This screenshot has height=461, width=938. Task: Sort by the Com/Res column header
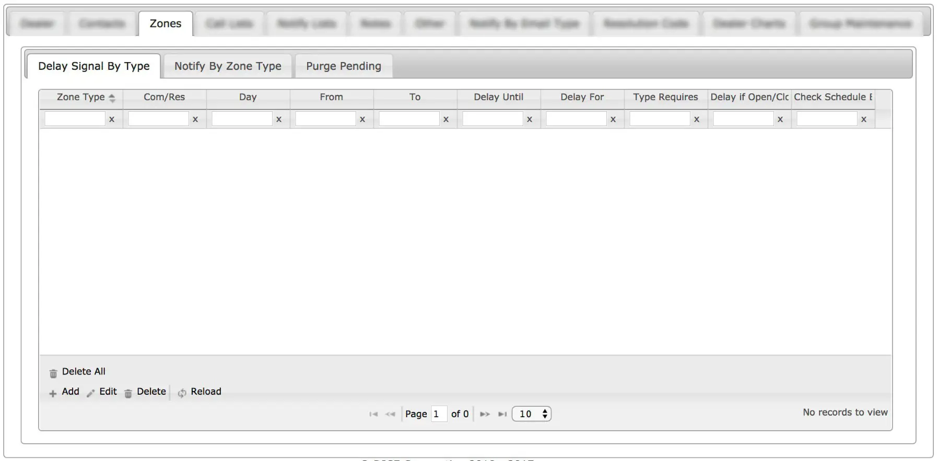(165, 97)
